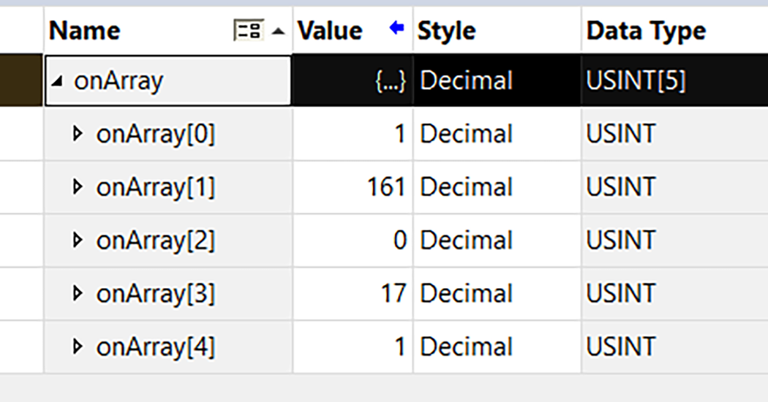Viewport: 768px width, 402px height.
Task: Select the onArray[3] tag name
Action: [155, 294]
